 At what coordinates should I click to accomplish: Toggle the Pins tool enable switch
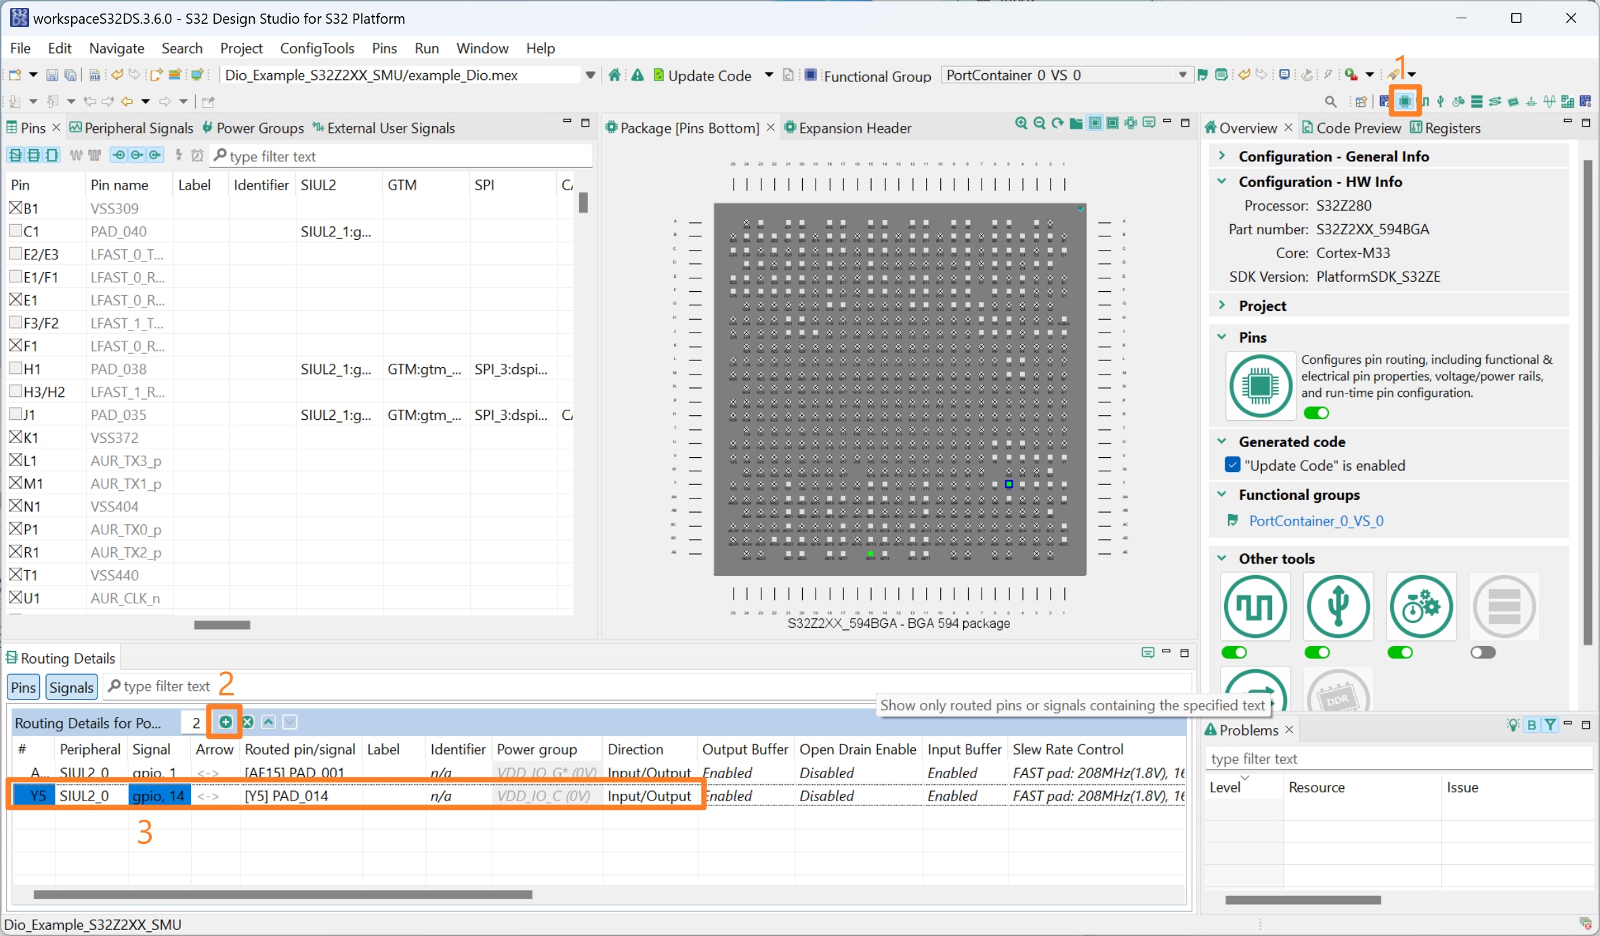tap(1316, 413)
